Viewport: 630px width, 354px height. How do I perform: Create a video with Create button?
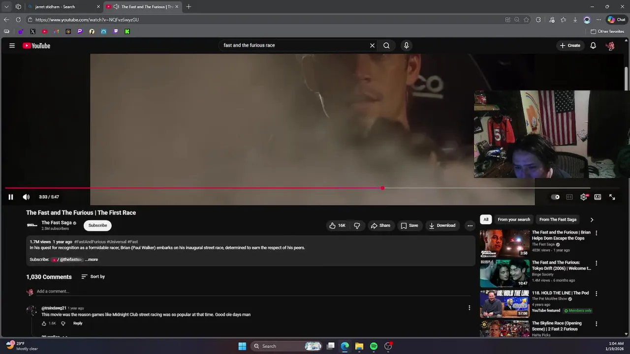pos(570,45)
